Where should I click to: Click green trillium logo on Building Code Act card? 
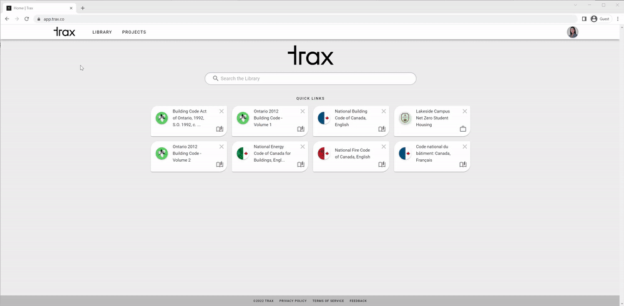coord(162,118)
